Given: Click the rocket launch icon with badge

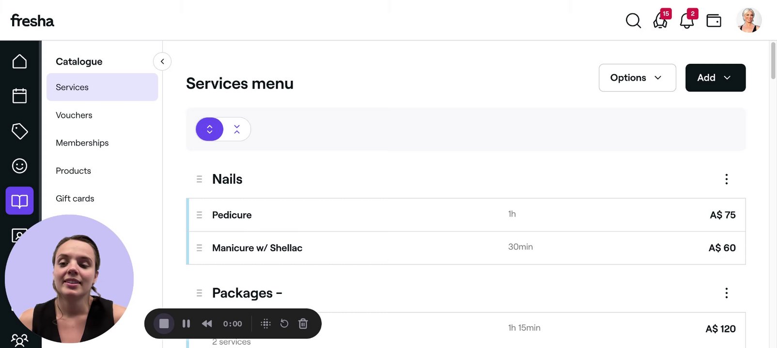Looking at the screenshot, I should coord(660,21).
